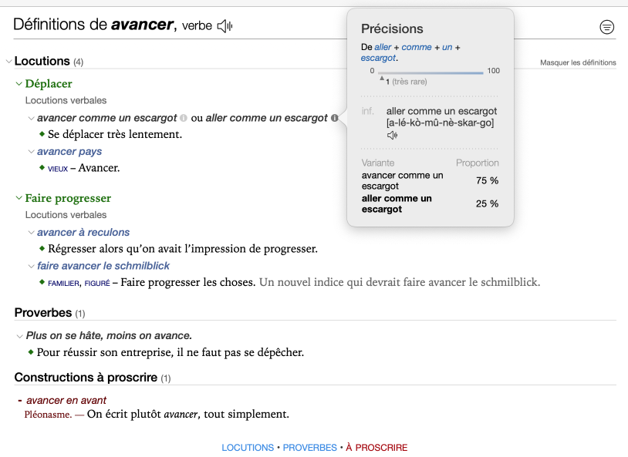
Task: Open the filter menu icon at top right
Action: point(607,27)
